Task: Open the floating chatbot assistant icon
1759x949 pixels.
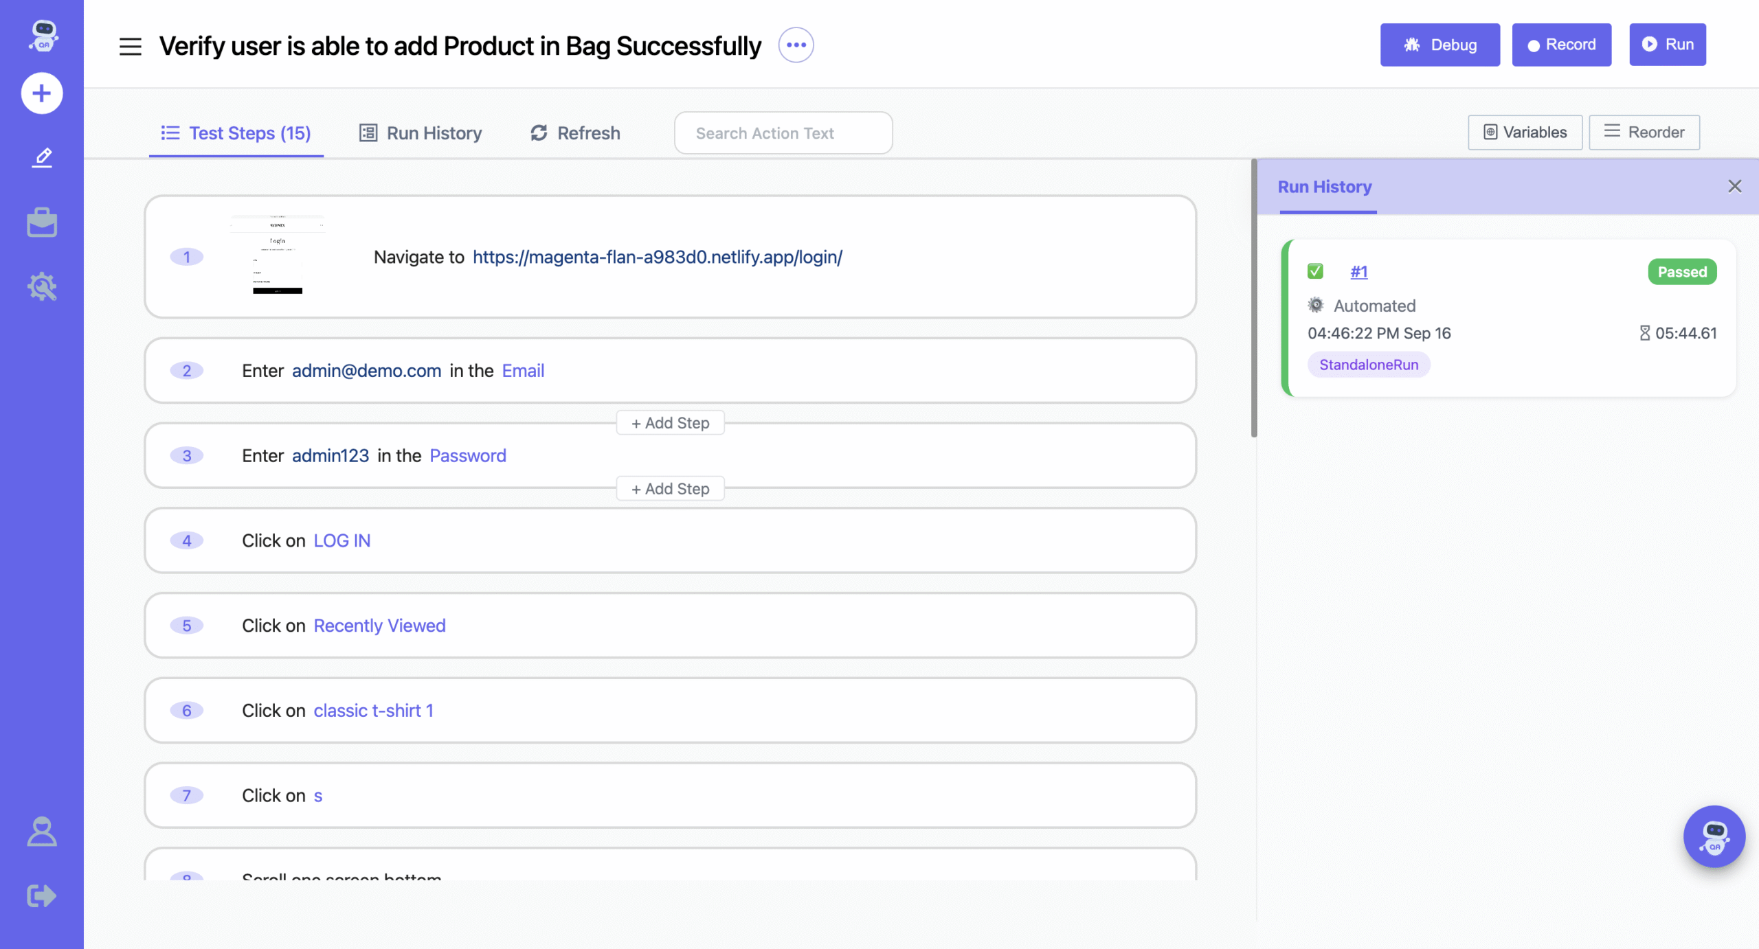Action: 1714,836
